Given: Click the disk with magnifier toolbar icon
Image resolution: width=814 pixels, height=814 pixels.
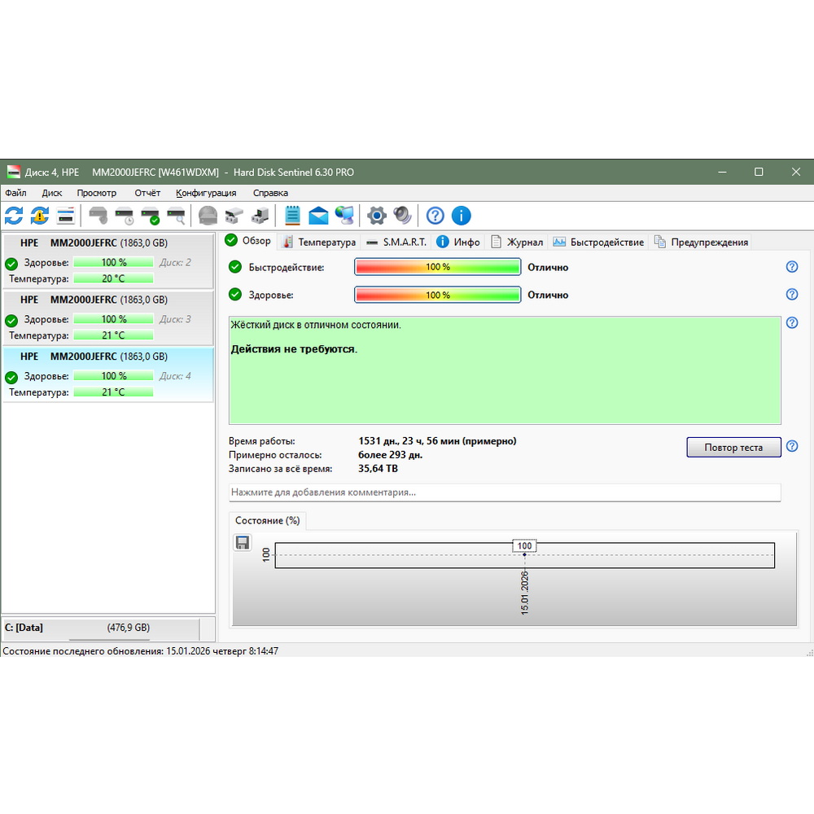Looking at the screenshot, I should [176, 216].
